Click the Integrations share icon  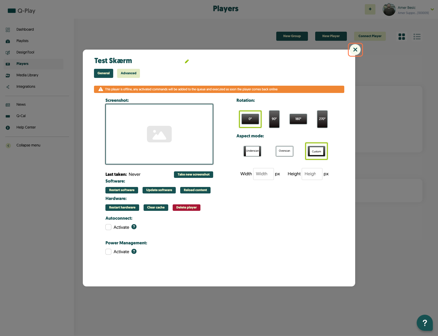point(8,87)
